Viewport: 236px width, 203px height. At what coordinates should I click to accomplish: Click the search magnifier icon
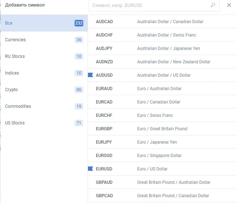tap(213, 5)
